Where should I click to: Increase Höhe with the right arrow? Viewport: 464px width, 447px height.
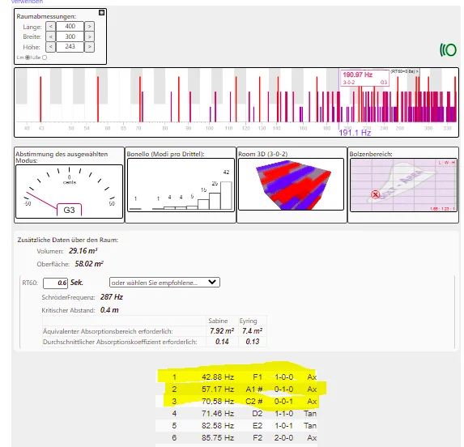point(89,47)
